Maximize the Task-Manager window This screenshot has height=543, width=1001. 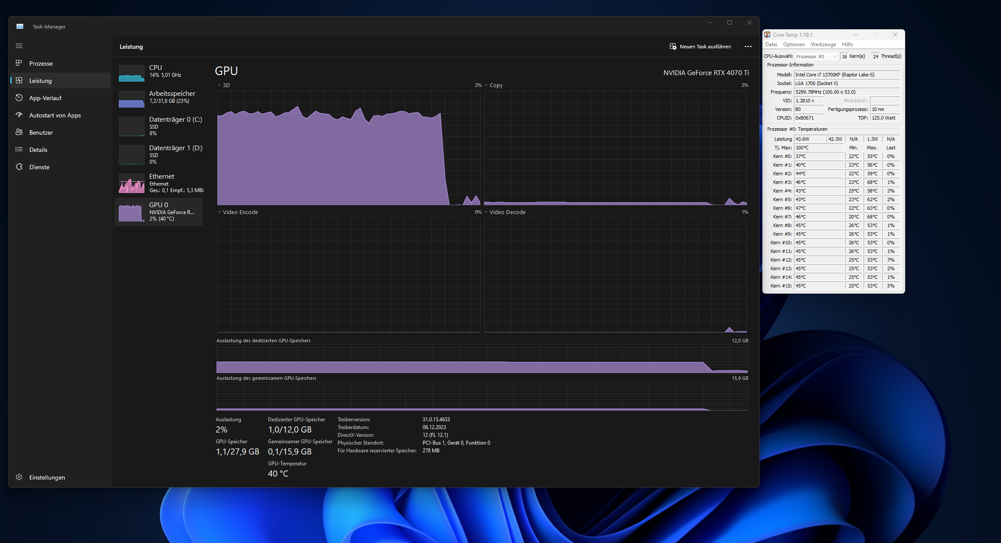coord(730,22)
